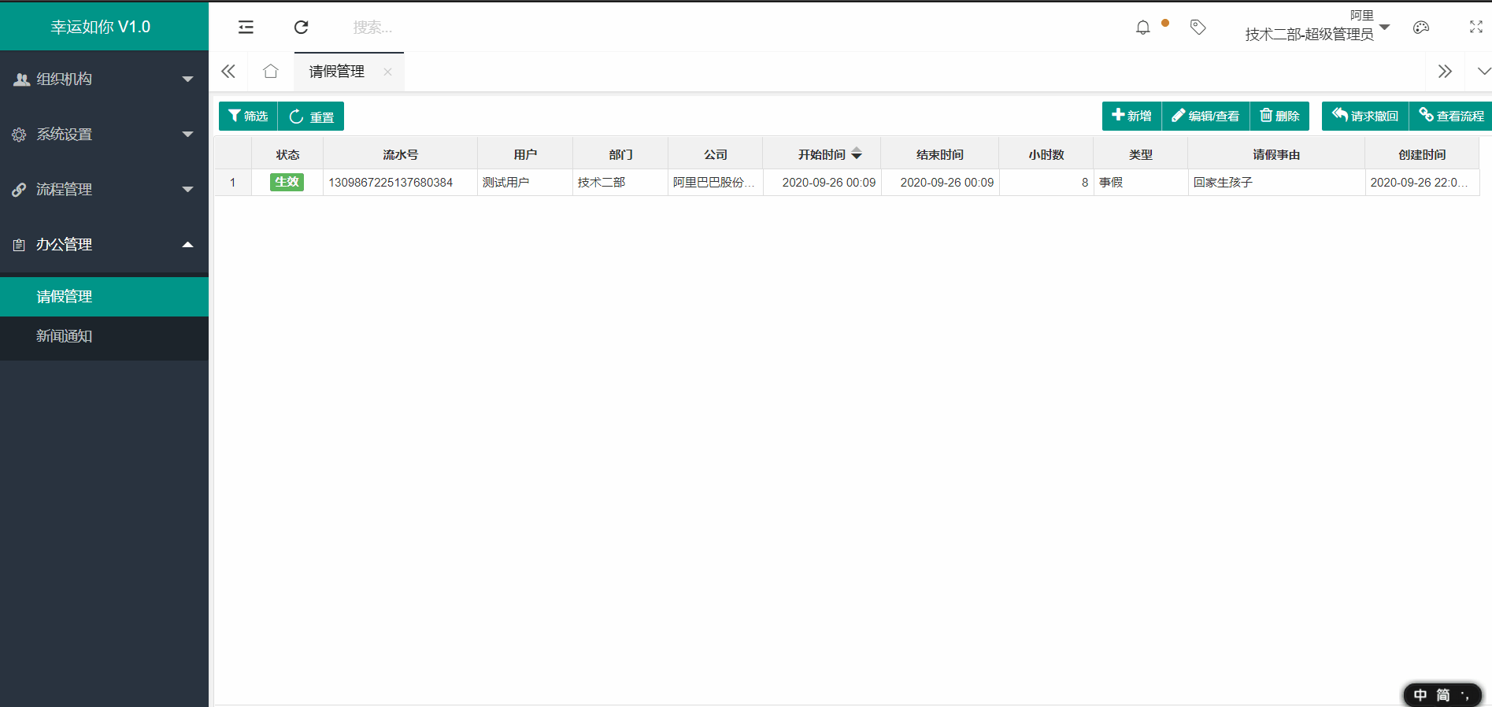Image resolution: width=1492 pixels, height=707 pixels.
Task: Select 新闻通知 in the sidebar
Action: pos(104,336)
